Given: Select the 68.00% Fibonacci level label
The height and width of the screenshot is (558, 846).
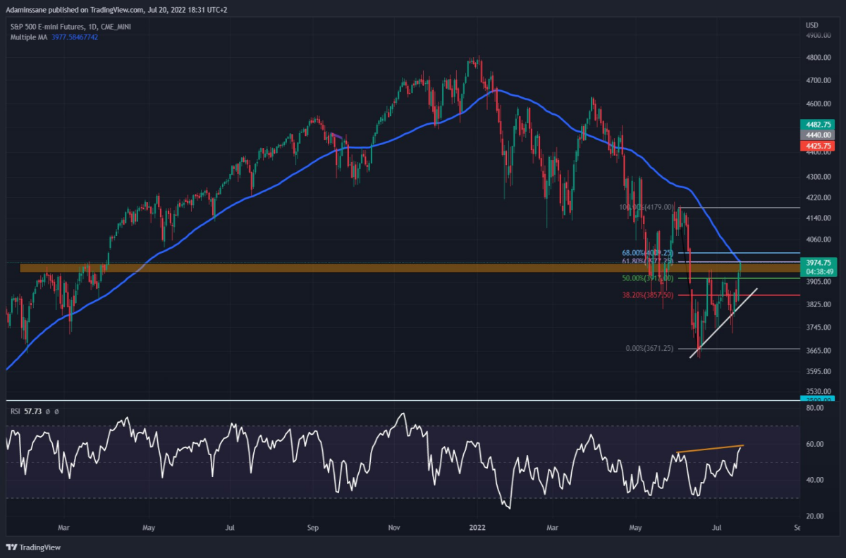Looking at the screenshot, I should click(x=648, y=252).
